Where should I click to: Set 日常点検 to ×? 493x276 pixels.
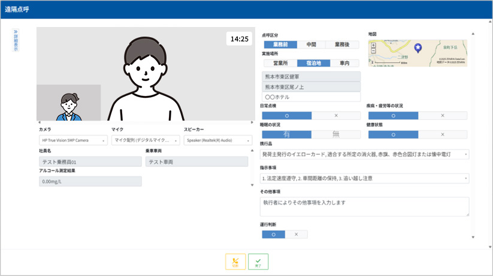[336, 116]
